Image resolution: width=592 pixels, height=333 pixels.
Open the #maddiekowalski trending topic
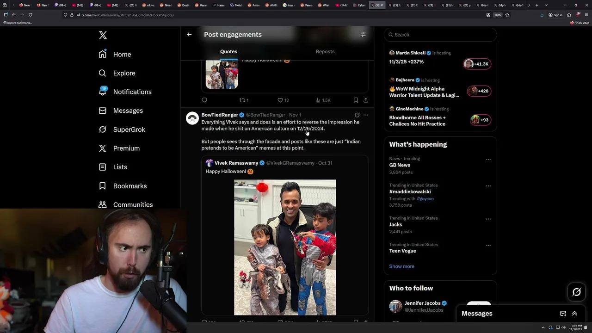tap(410, 191)
